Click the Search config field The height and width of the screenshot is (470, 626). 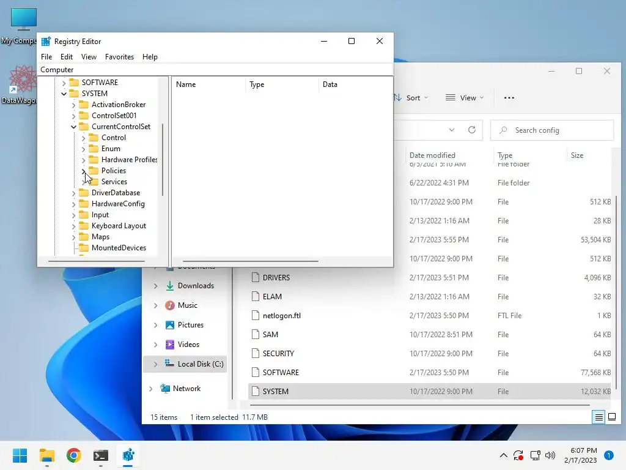(x=552, y=130)
